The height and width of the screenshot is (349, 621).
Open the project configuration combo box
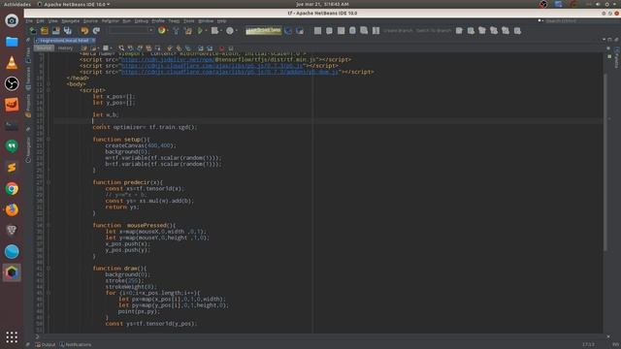click(x=131, y=30)
